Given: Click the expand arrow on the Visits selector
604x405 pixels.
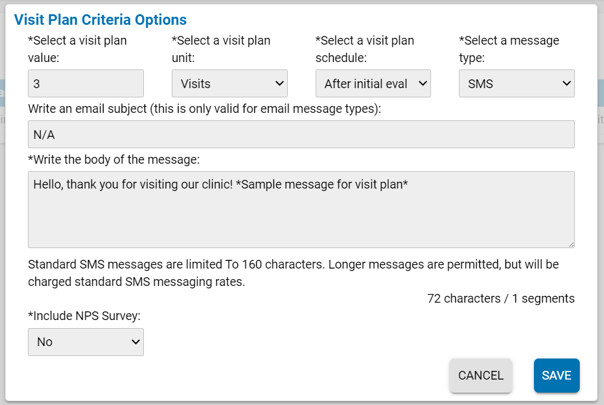Looking at the screenshot, I should tap(278, 83).
